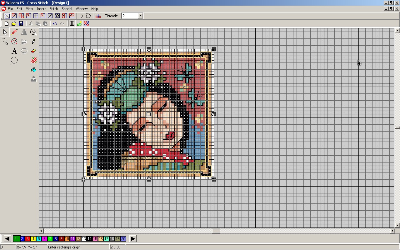Toggle the cross stitch view button
The height and width of the screenshot is (250, 400).
coord(87,23)
